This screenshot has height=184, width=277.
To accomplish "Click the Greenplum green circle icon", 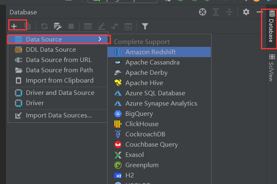I will (118, 165).
